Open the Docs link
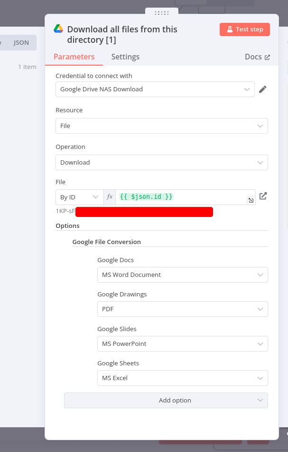This screenshot has height=452, width=288. coord(253,56)
